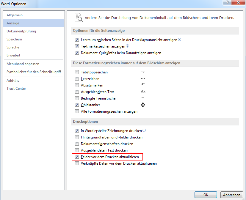The width and height of the screenshot is (246, 200).
Task: Switch to Speichern options
Action: click(x=34, y=39)
